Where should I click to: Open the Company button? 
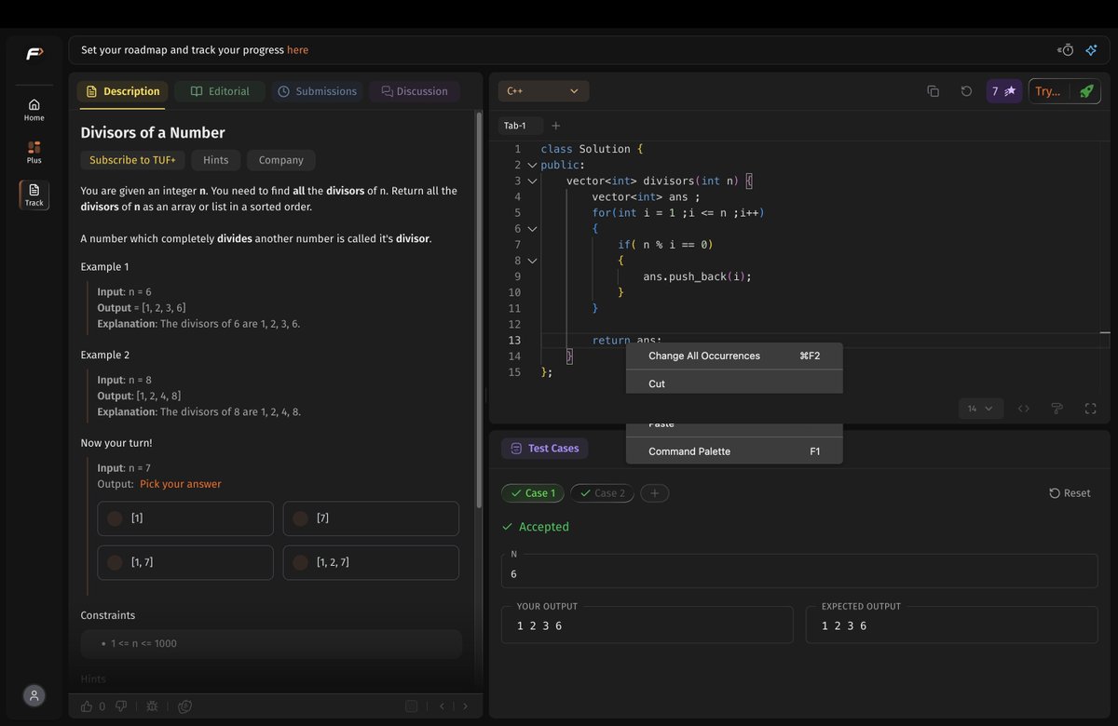(x=281, y=160)
